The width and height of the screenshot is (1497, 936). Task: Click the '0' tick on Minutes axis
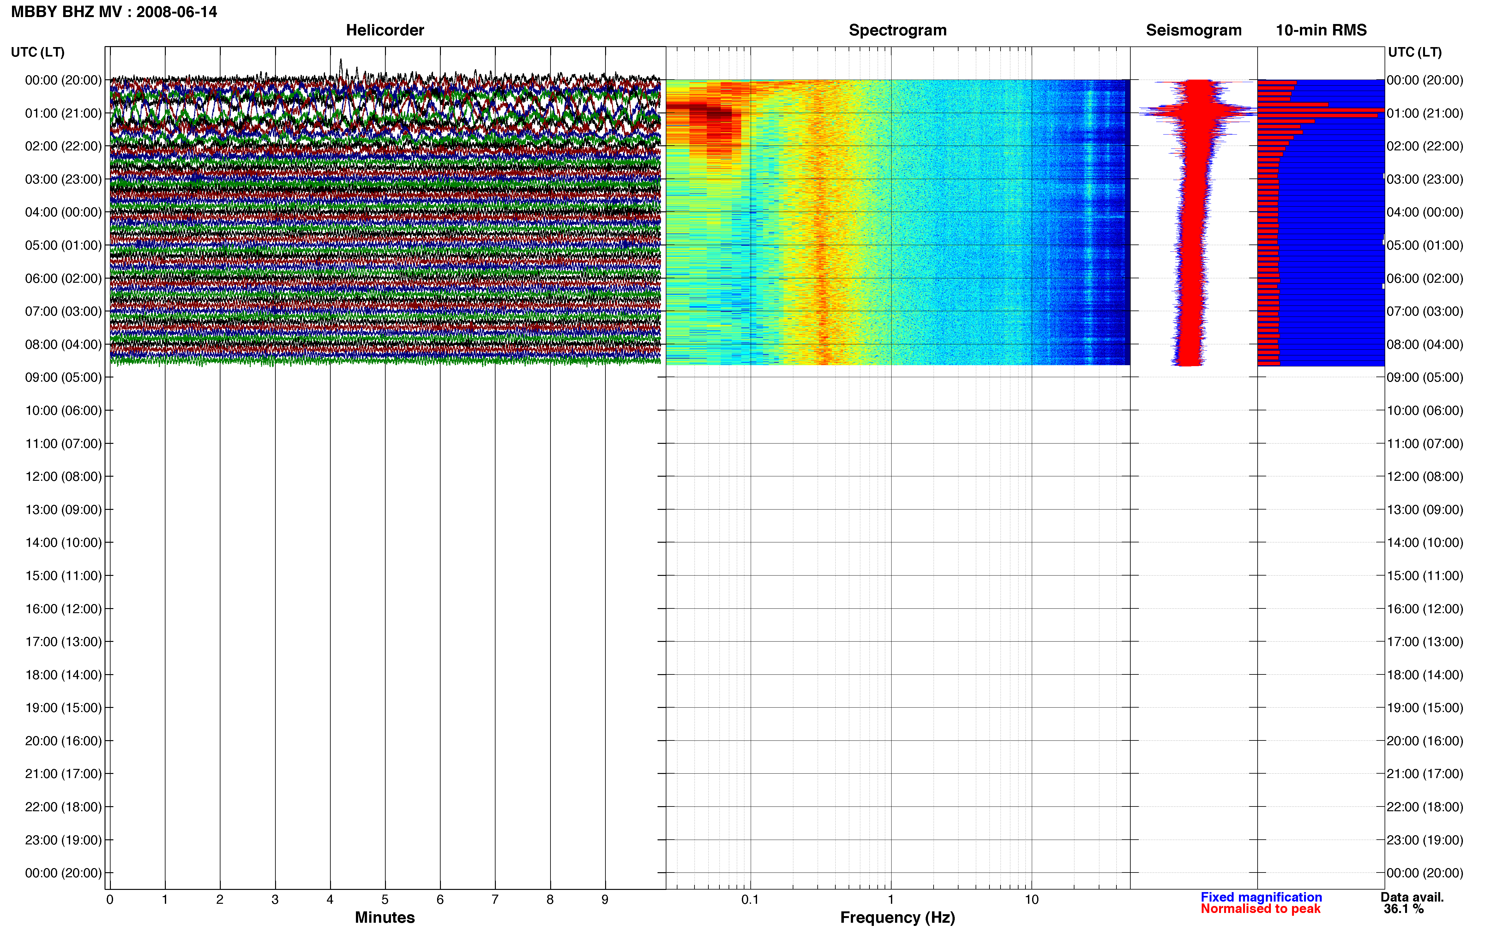pyautogui.click(x=110, y=899)
